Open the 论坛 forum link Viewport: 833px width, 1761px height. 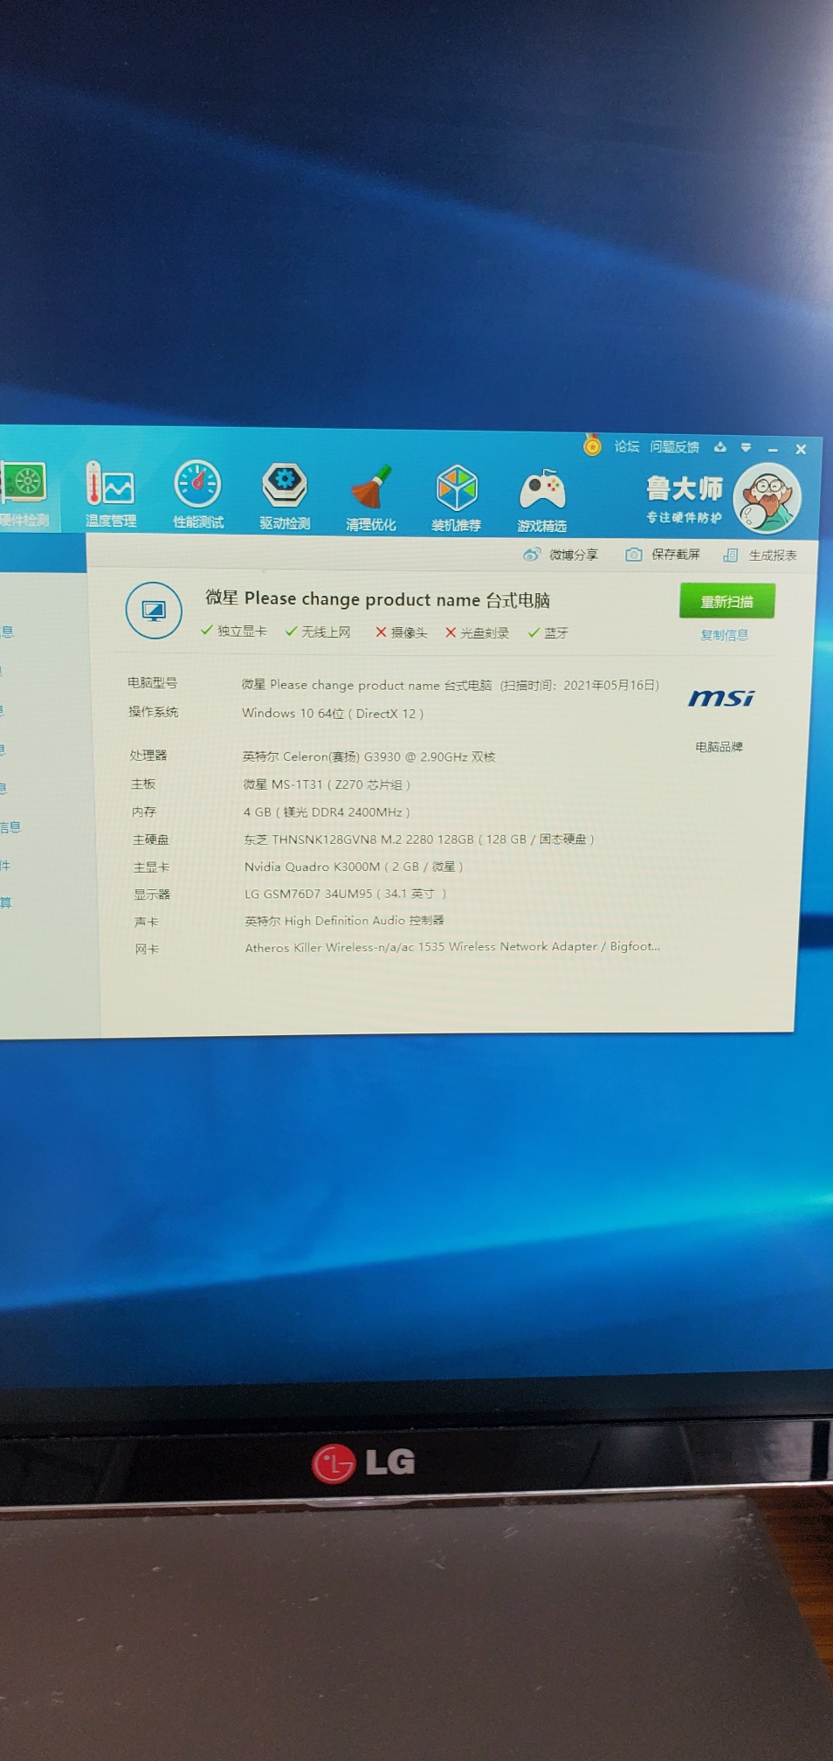627,446
